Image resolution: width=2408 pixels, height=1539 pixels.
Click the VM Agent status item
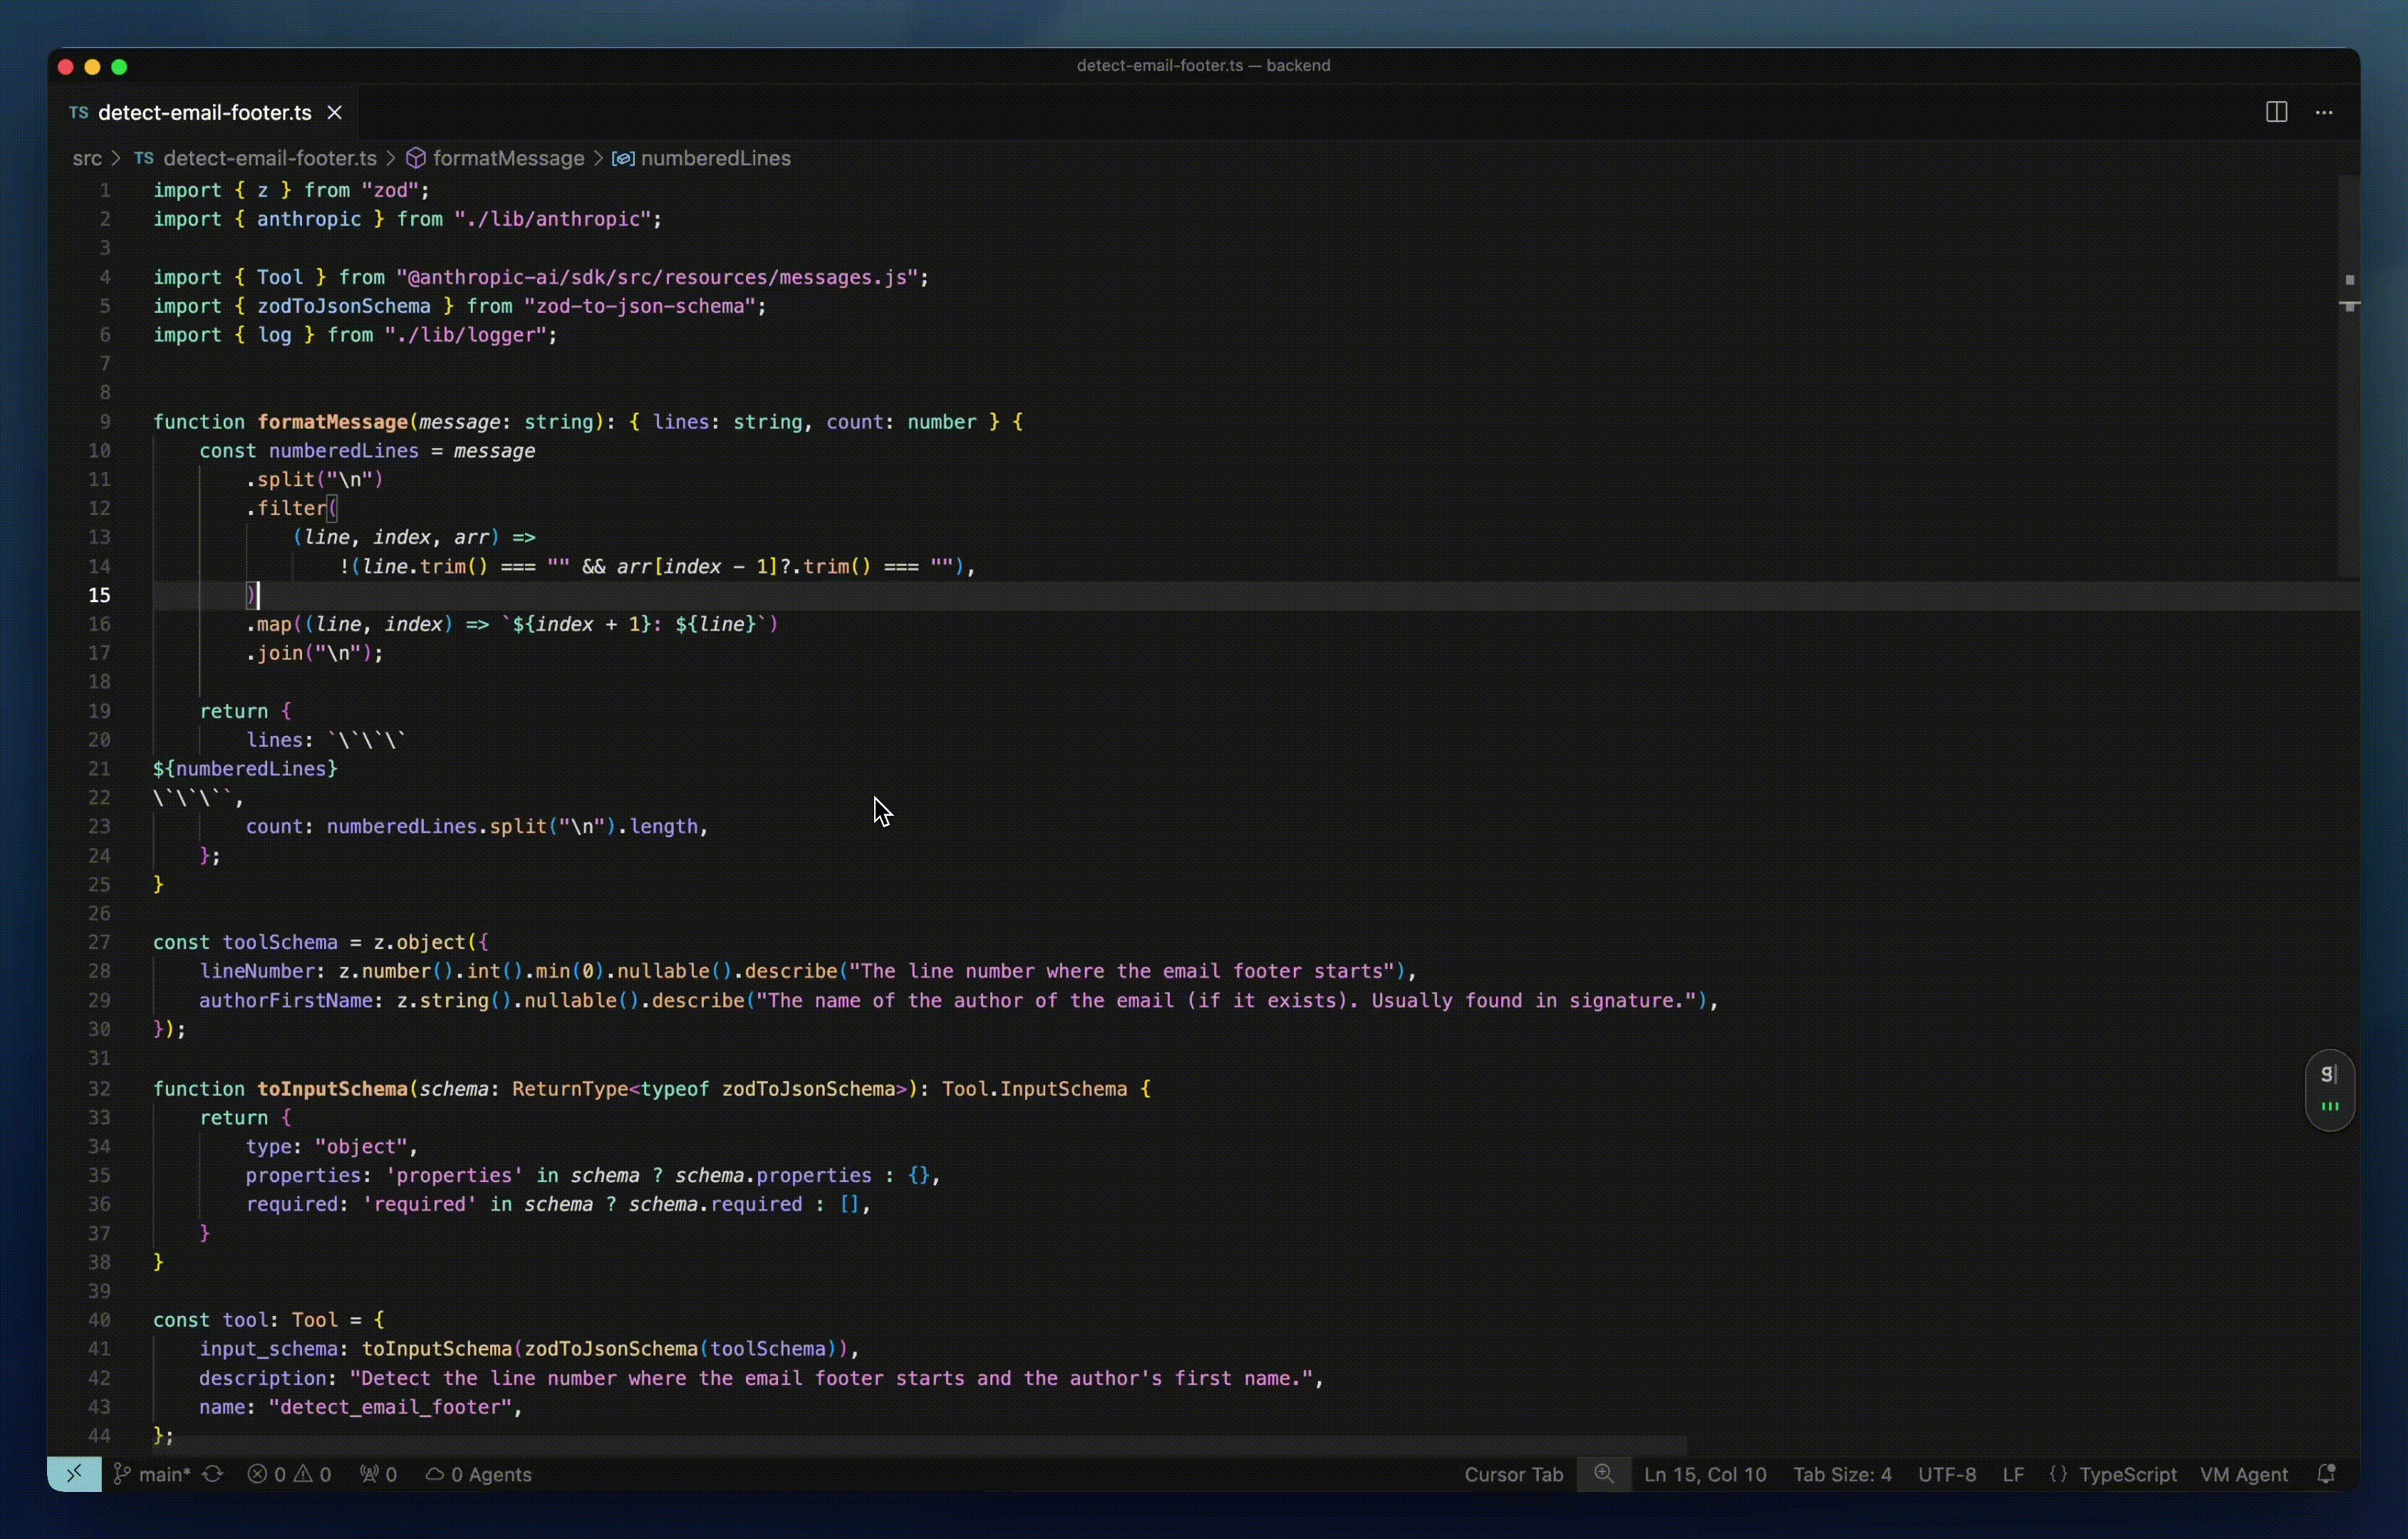click(x=2243, y=1473)
